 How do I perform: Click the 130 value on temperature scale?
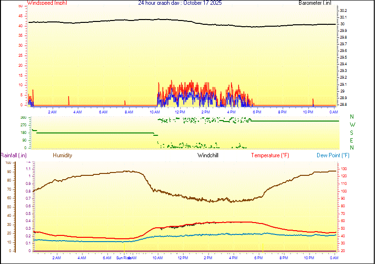[x=344, y=169]
